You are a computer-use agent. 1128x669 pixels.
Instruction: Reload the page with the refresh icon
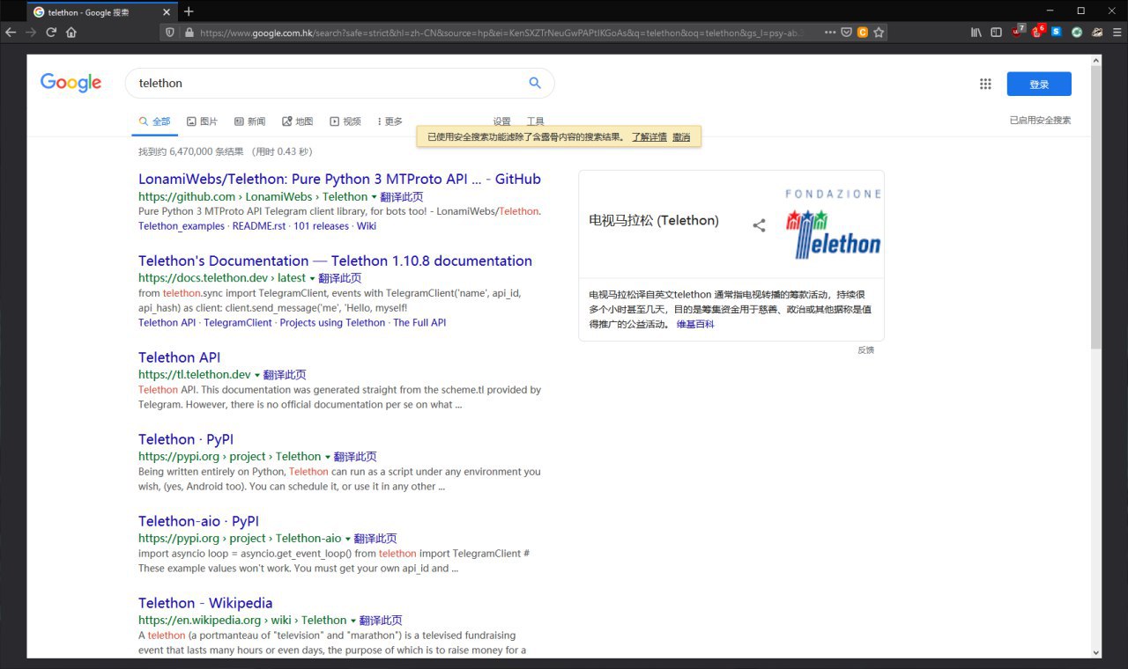pyautogui.click(x=51, y=32)
